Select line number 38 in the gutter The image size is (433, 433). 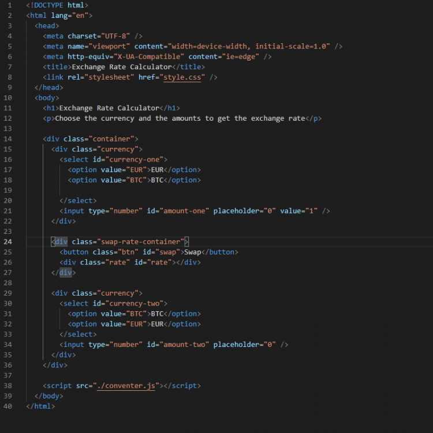coord(8,386)
